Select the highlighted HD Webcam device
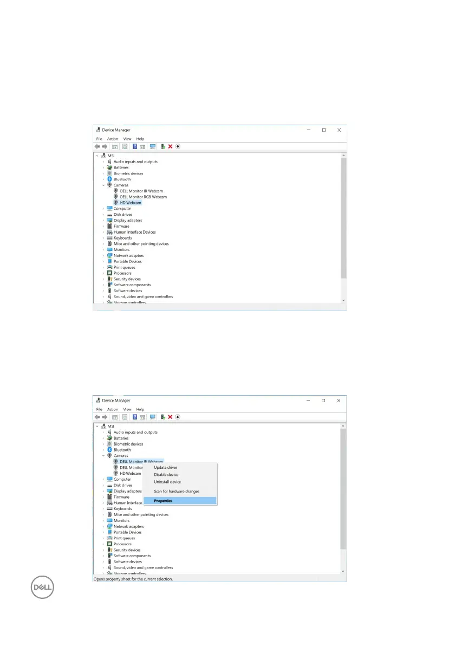 (130, 203)
